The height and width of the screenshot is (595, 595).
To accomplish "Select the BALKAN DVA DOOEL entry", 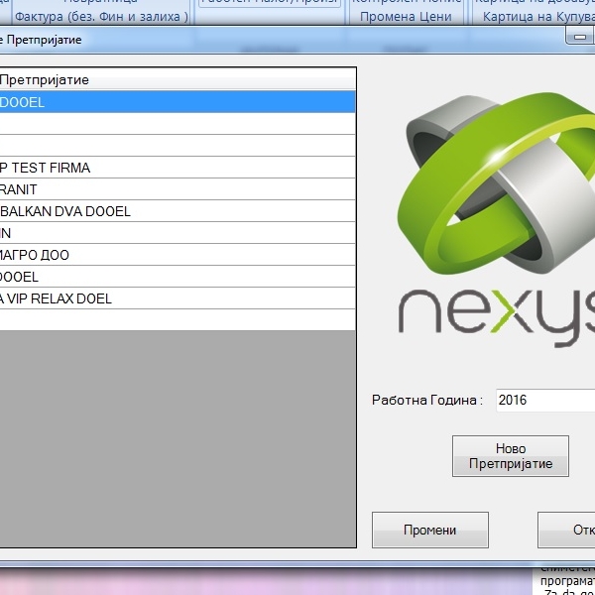I will pos(178,211).
